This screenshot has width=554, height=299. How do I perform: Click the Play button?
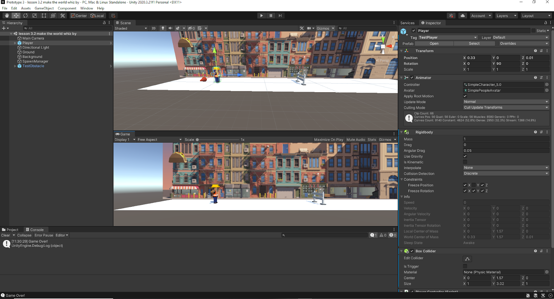point(261,16)
